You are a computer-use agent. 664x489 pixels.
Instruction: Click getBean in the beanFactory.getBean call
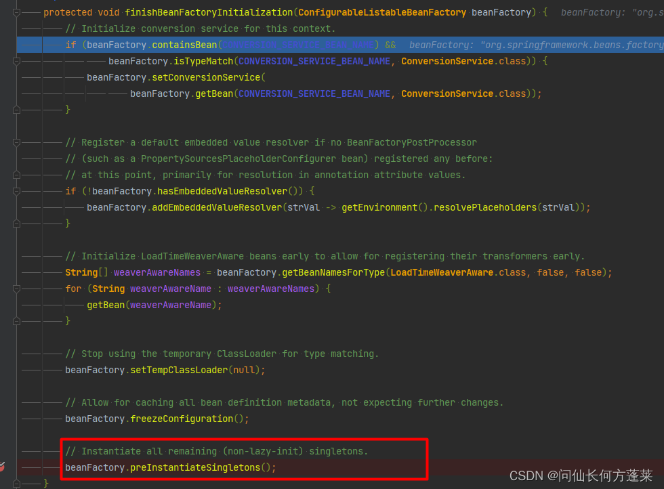click(214, 93)
